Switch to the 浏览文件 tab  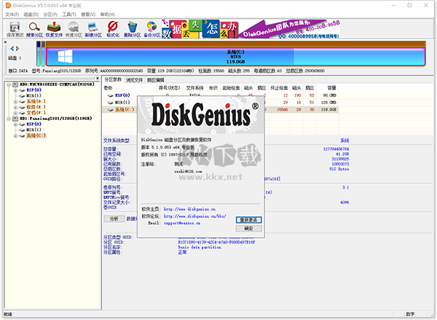[135, 80]
